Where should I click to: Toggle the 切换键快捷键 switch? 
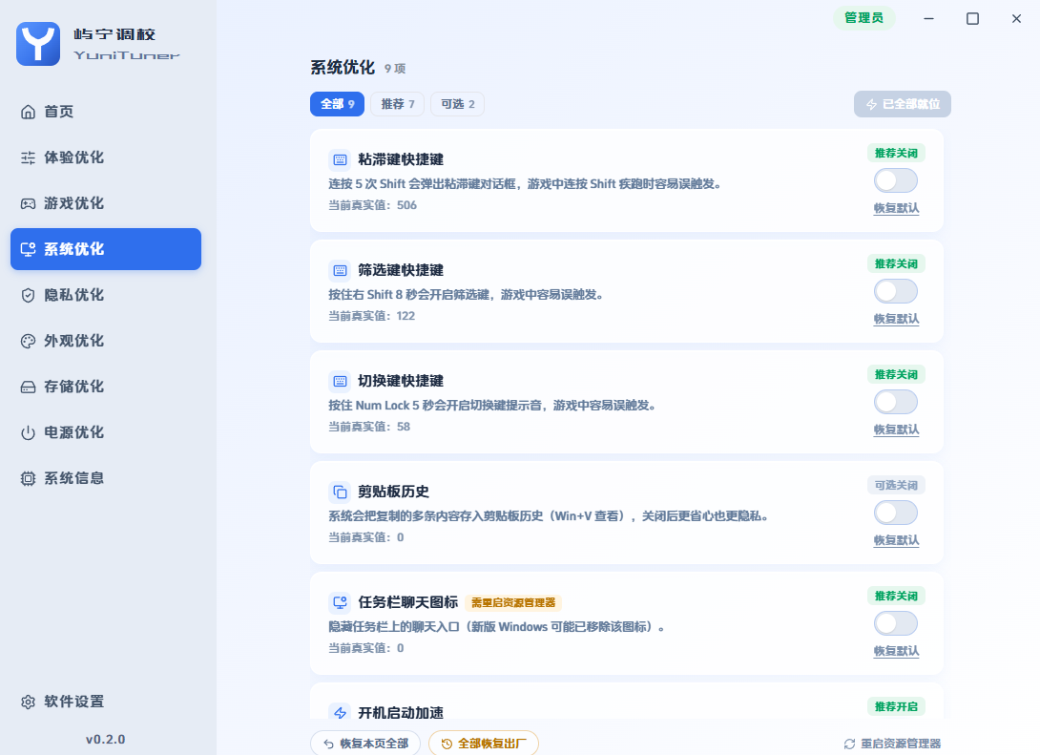895,402
